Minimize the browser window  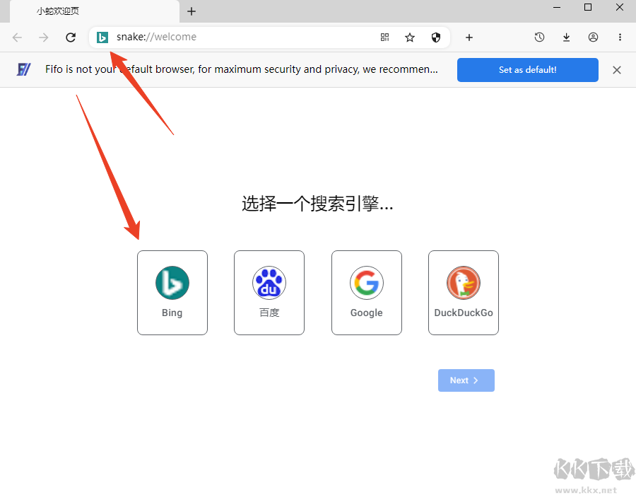click(x=557, y=7)
